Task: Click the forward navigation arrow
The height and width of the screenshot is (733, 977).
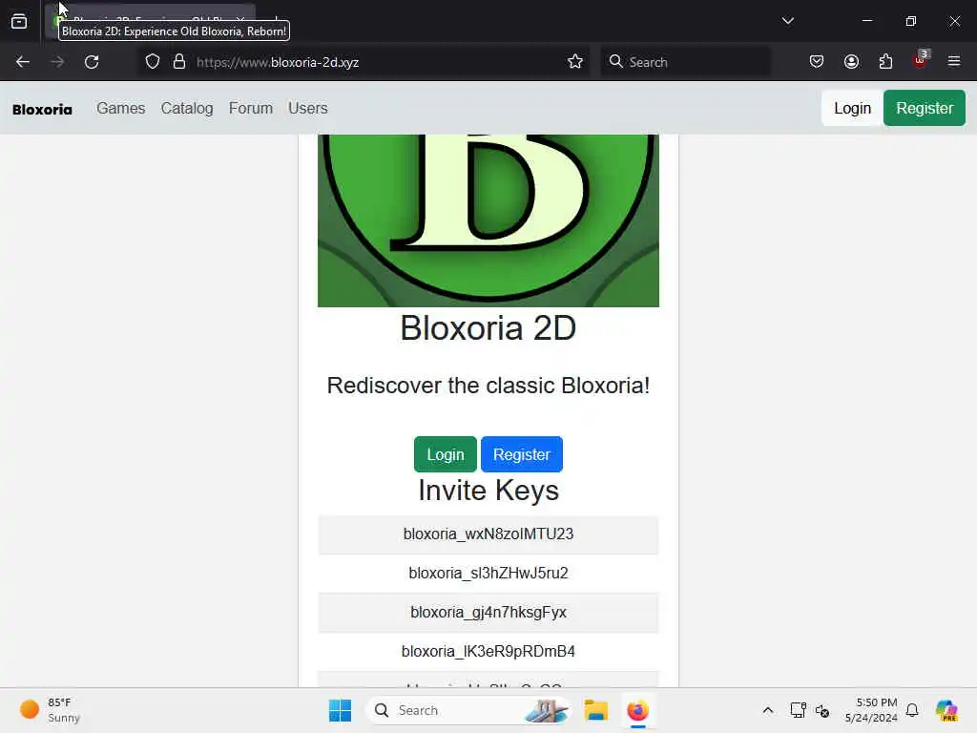Action: tap(57, 62)
